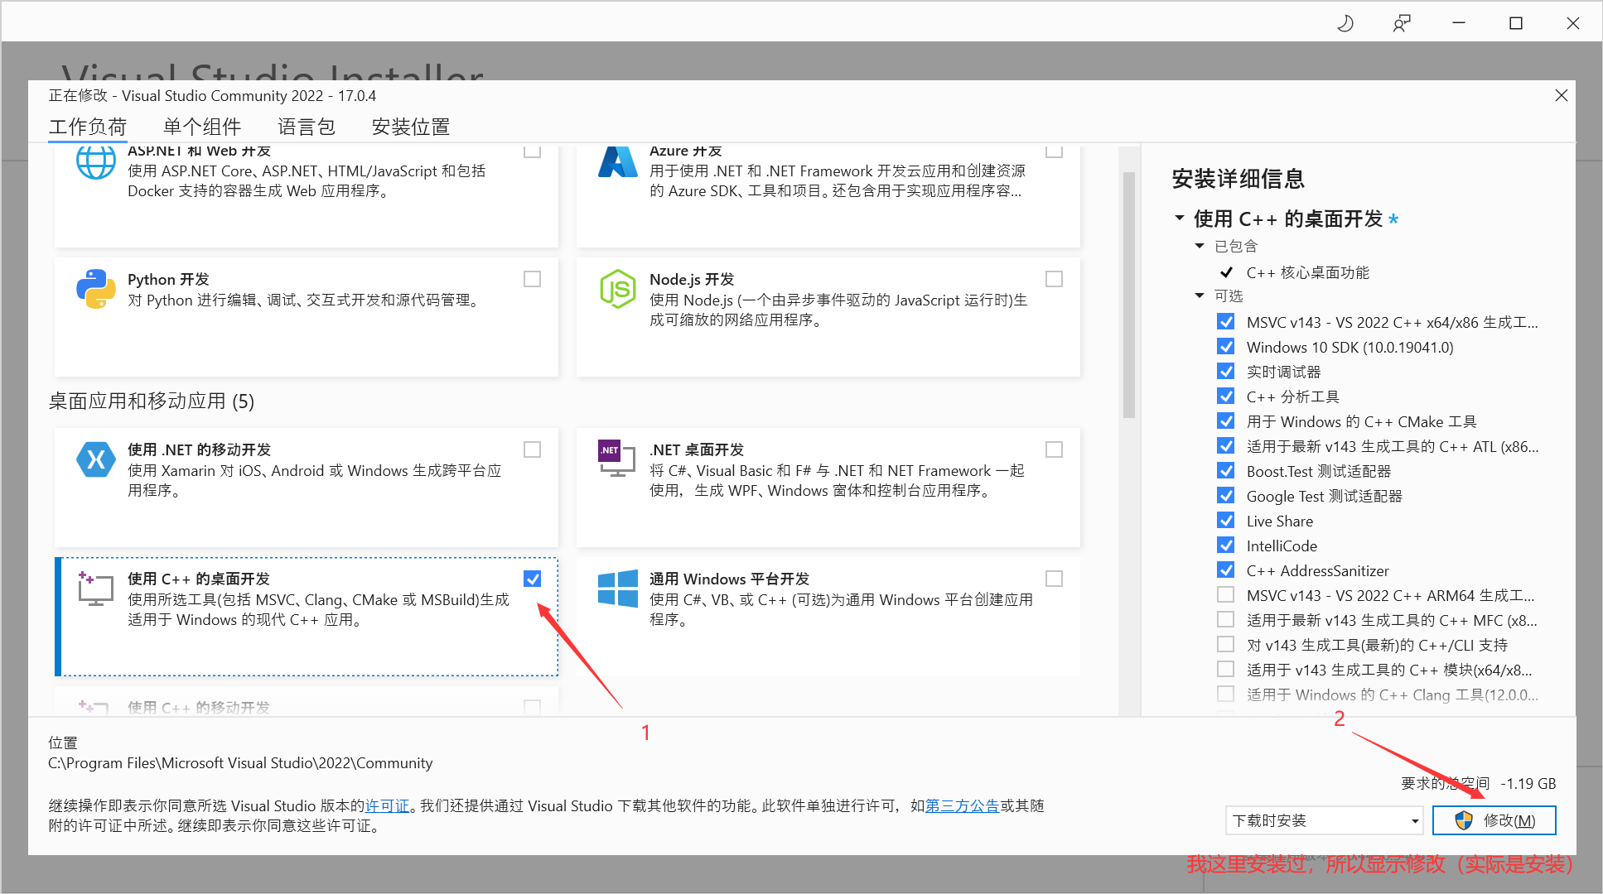The width and height of the screenshot is (1603, 894).
Task: Uncheck Boost.Test test adapter component
Action: click(x=1226, y=471)
